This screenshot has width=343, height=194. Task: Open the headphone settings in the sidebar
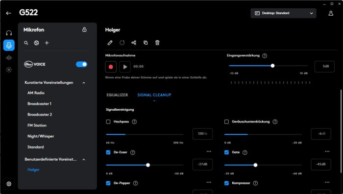[9, 33]
